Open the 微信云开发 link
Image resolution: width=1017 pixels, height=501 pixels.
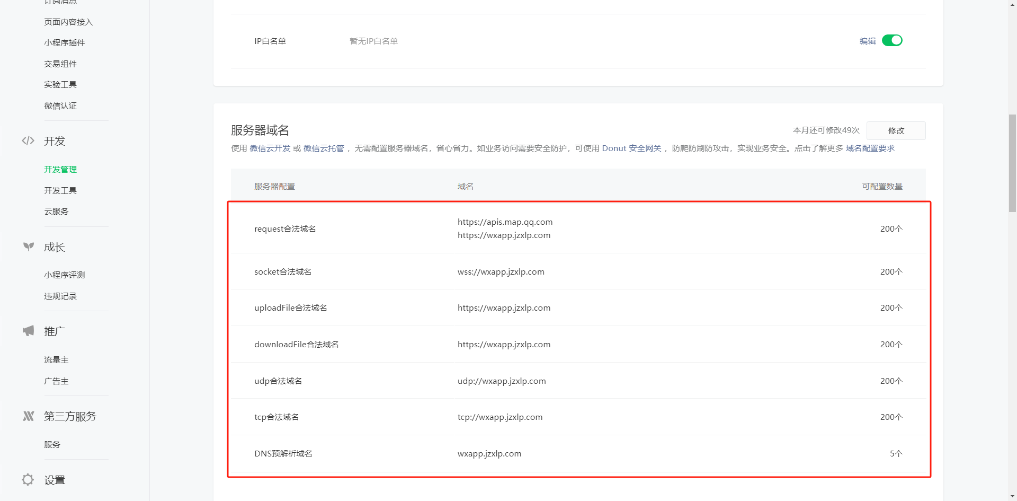pos(270,148)
